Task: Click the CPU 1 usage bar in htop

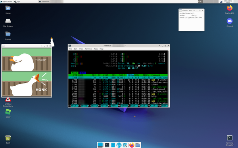Action: pyautogui.click(x=95, y=56)
